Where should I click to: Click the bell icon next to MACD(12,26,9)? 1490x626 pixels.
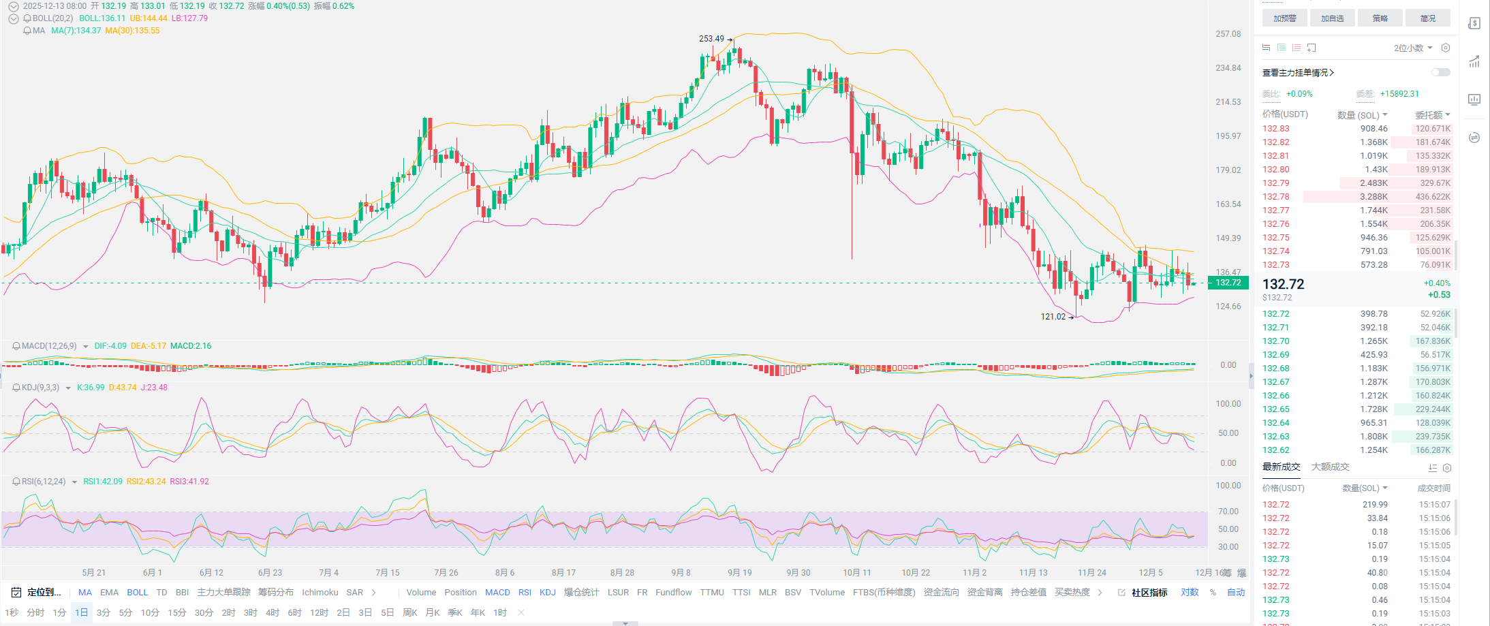click(x=16, y=346)
